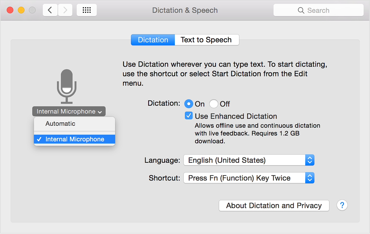This screenshot has height=234, width=370.
Task: Click the search magnifying glass icon
Action: 301,10
